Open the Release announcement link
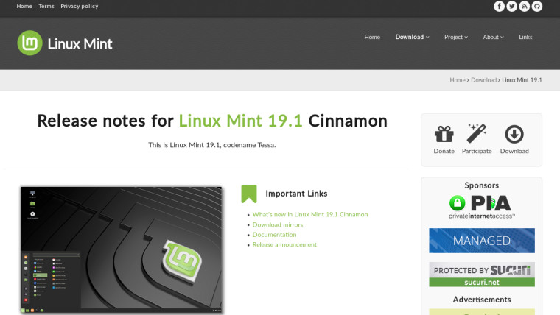560x315 pixels. coord(284,245)
